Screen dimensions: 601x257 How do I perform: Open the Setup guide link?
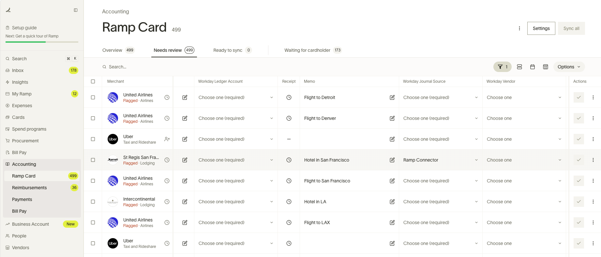click(24, 28)
